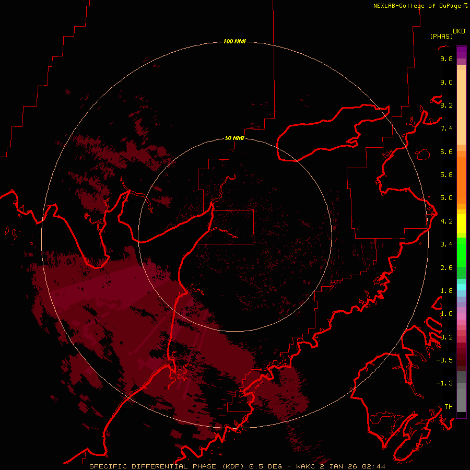Select the cyan color band on the legend
Viewport: 470px width, 470px height.
461,287
